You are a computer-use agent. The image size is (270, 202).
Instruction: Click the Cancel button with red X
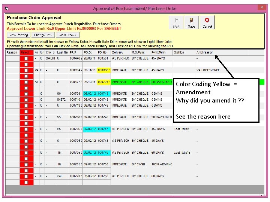pos(207,22)
